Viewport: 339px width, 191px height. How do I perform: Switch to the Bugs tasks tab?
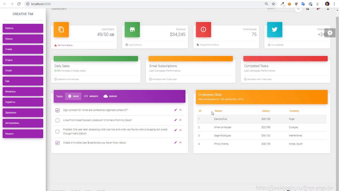(x=73, y=96)
